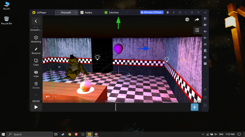This screenshot has height=137, width=245.
Task: Toggle LDPlayer fullscreen mode
Action: pos(205,44)
